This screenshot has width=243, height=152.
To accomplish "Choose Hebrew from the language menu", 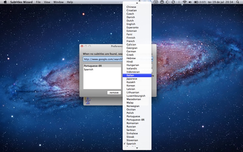I will click(137, 58).
